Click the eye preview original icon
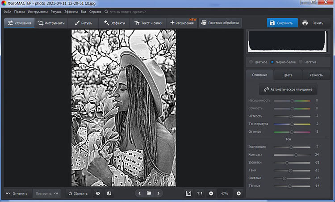Viewport: 335px width, 202px height. [98, 194]
